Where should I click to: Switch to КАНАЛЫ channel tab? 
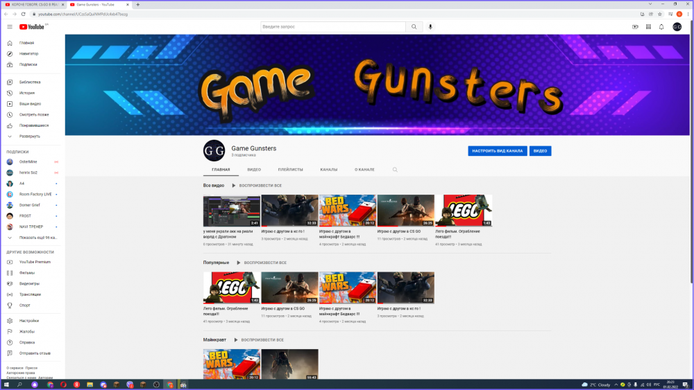(x=329, y=170)
